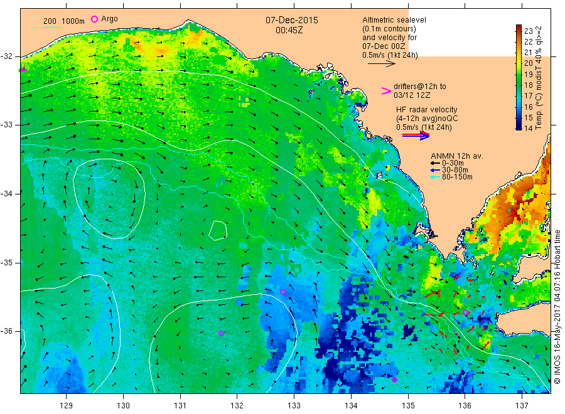Click the latitude label -35
Viewport: 565px width, 414px height.
7,262
